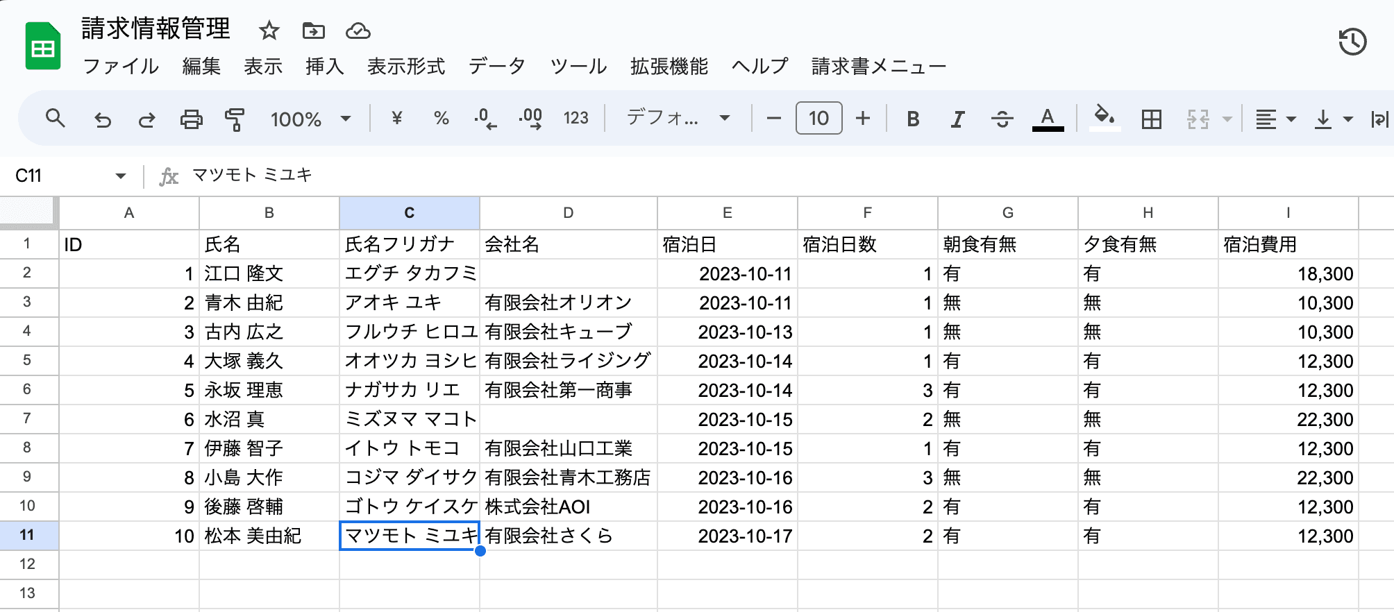Open version history clock icon

(1352, 42)
